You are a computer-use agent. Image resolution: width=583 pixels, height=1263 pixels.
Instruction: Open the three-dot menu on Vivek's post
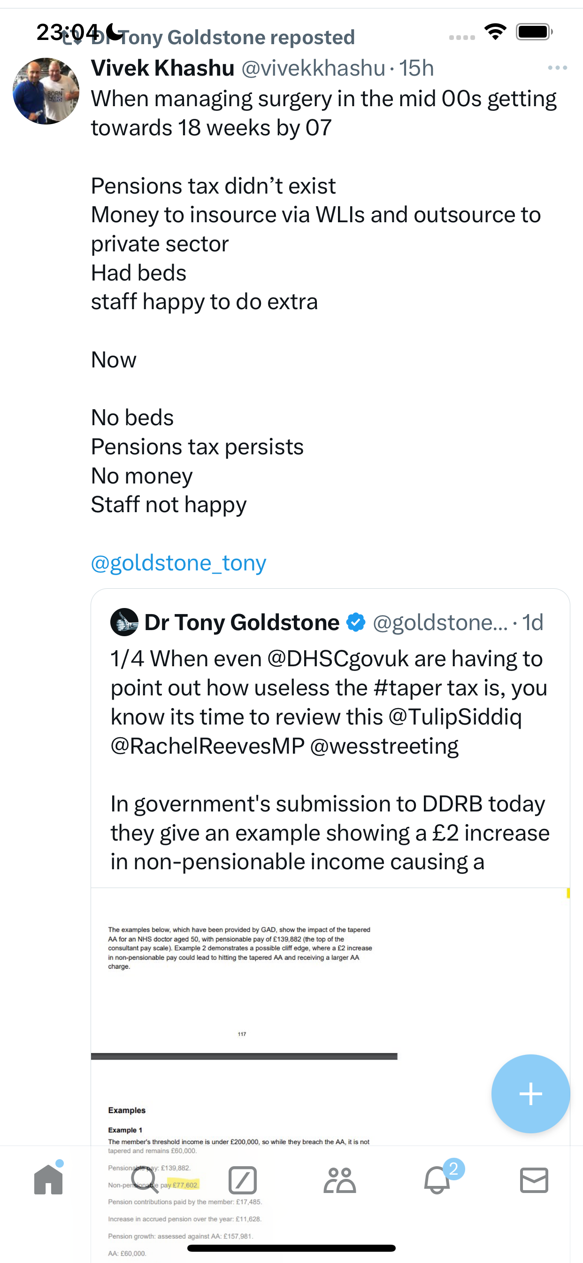click(558, 68)
